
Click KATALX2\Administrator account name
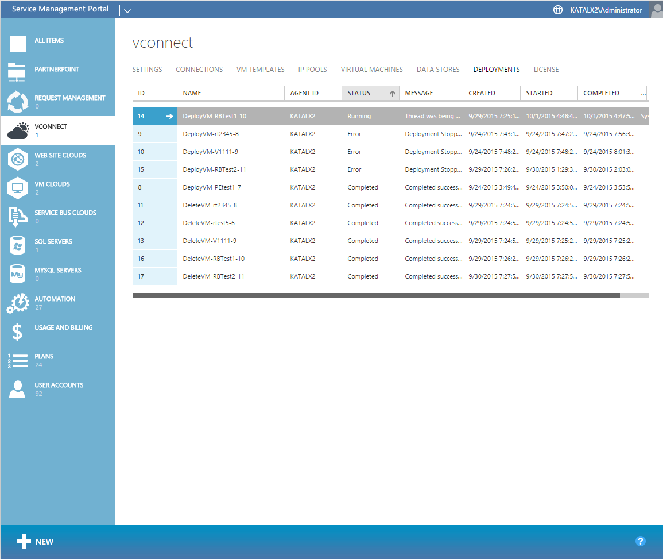point(606,10)
